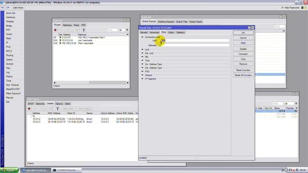Click Copy button in Firewall Rule
Viewport: 308px width, 173px height.
point(243,59)
